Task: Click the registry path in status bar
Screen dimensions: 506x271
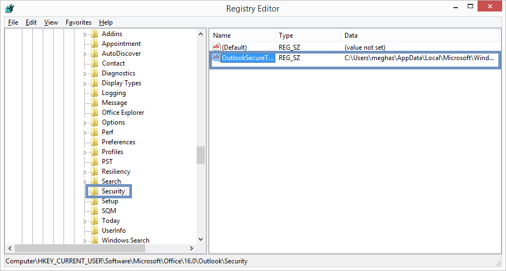Action: coord(127,261)
